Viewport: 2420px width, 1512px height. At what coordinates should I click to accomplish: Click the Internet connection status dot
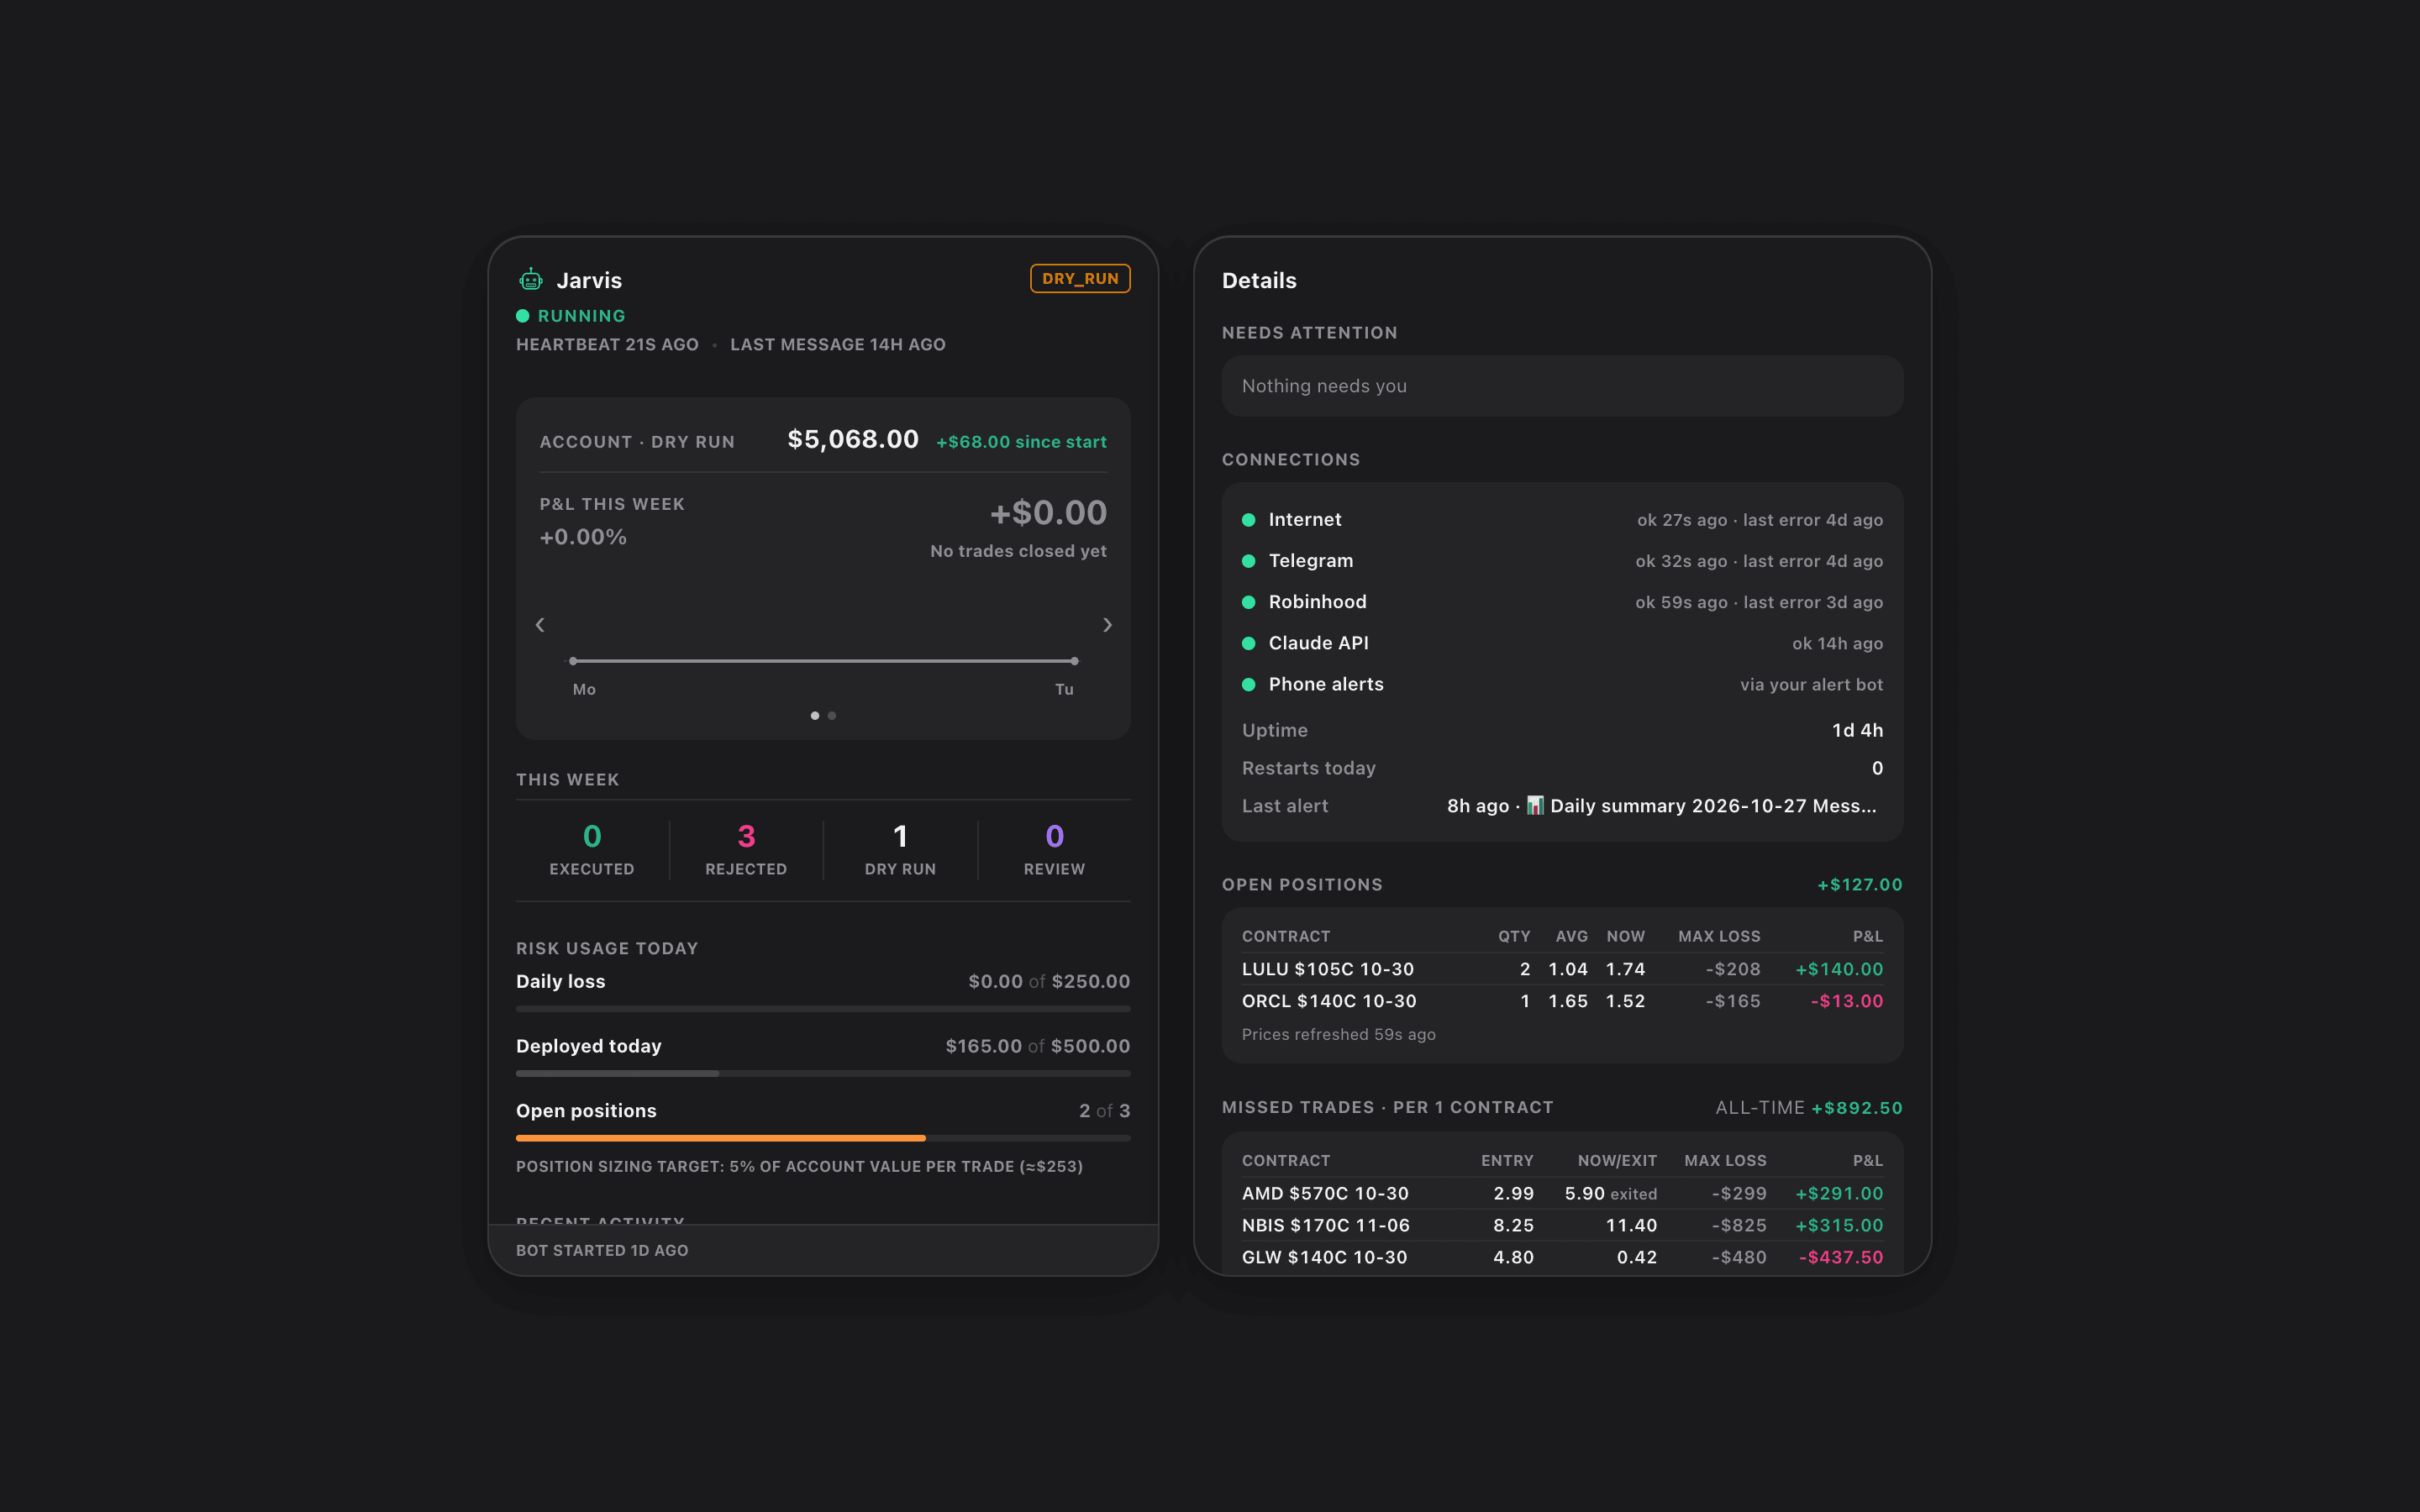coord(1249,520)
